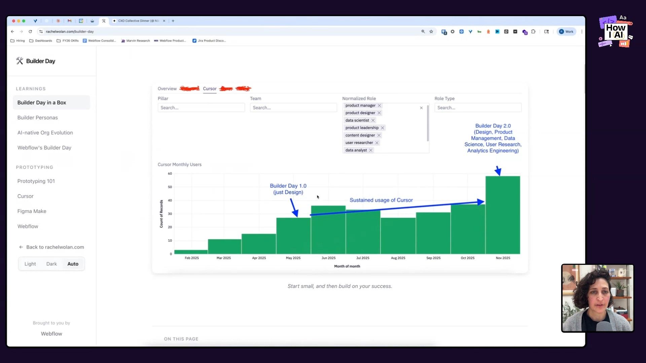This screenshot has width=646, height=363.
Task: Switch theme to Dark
Action: [x=51, y=264]
